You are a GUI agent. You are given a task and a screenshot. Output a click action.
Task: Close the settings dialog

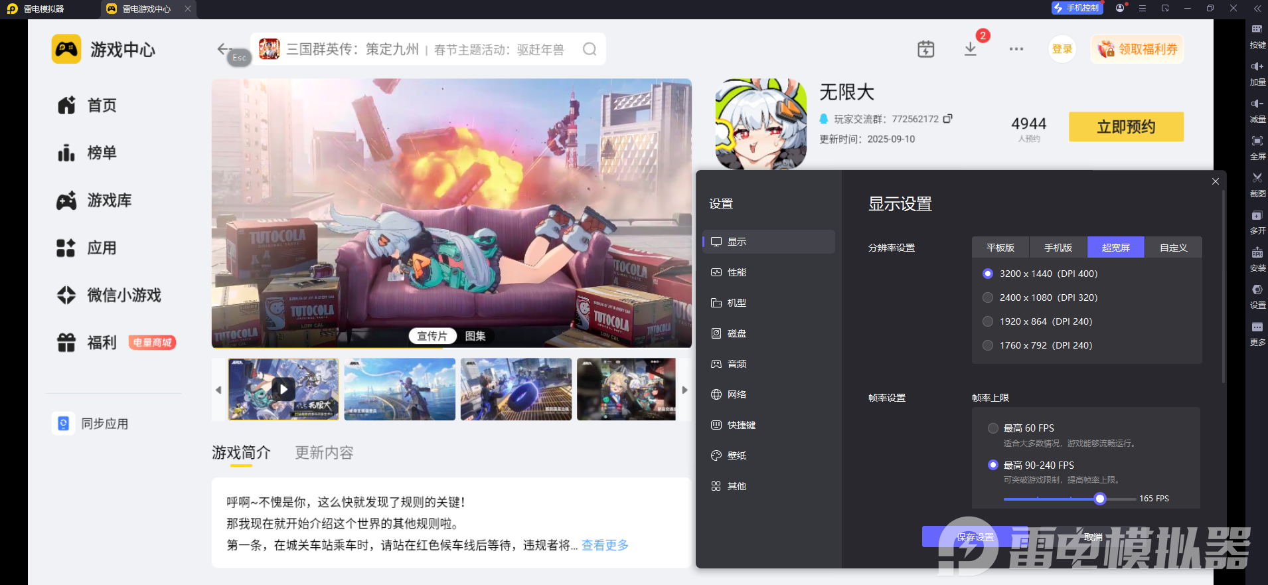1216,181
